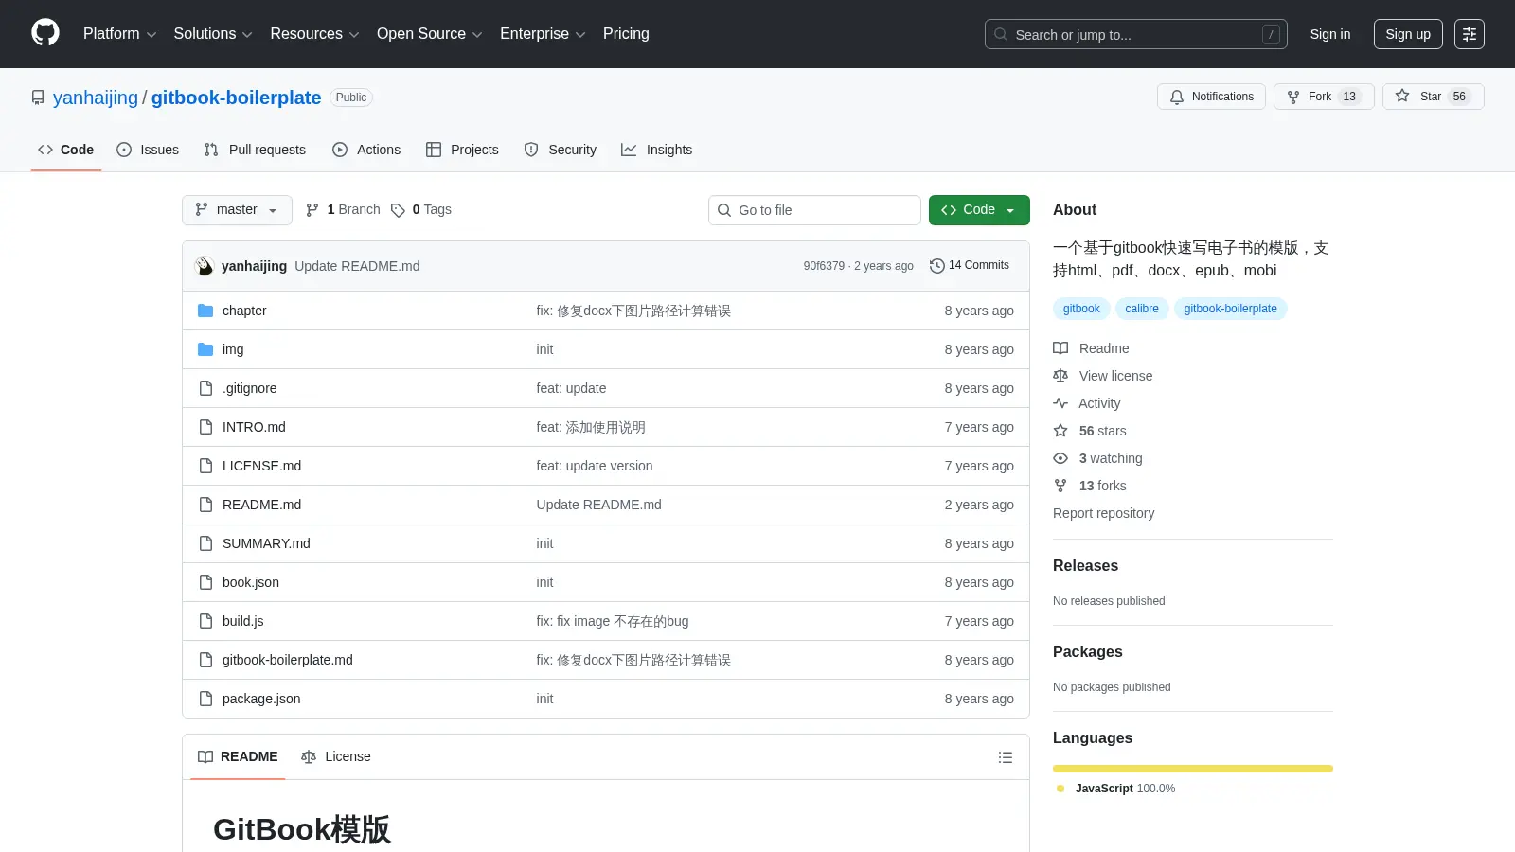Click the repository icon before yanhaijing
1515x852 pixels.
tap(38, 98)
